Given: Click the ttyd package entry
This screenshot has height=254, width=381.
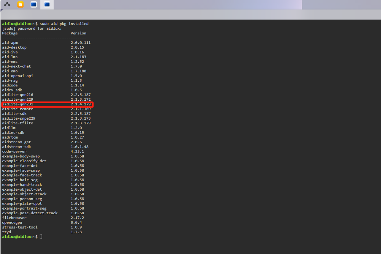Looking at the screenshot, I should point(7,232).
